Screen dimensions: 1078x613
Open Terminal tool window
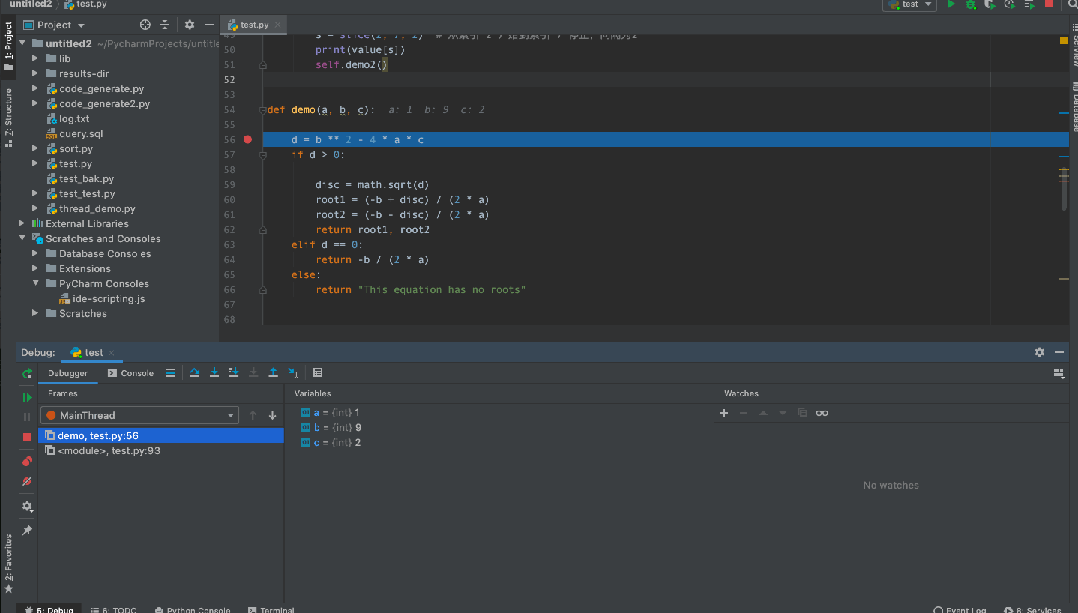(271, 610)
